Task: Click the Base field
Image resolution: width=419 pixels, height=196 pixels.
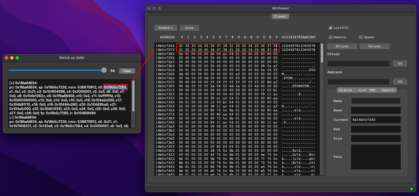Action: 376,110
